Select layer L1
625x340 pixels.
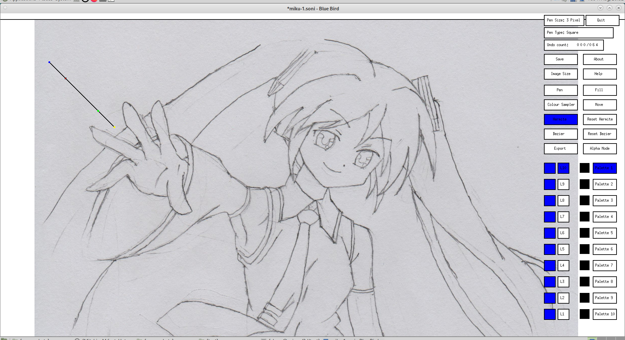(x=563, y=314)
